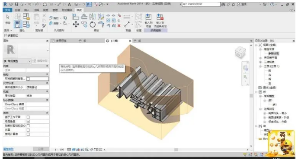This screenshot has width=298, height=160.
Task: Click the horizontal scrollbar of the 3D view
Action: click(176, 149)
